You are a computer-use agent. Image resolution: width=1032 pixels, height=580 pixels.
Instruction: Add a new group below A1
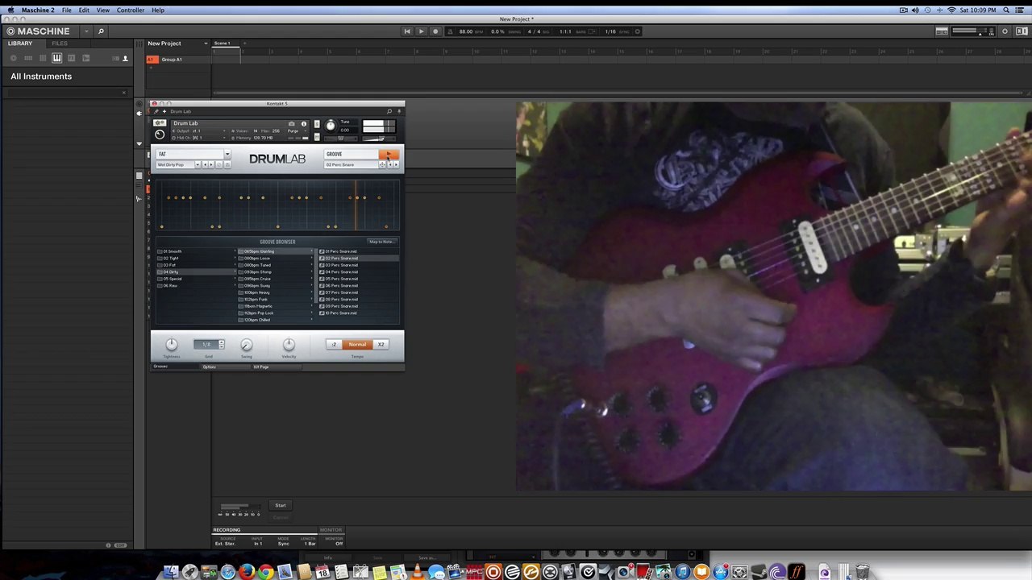[151, 68]
